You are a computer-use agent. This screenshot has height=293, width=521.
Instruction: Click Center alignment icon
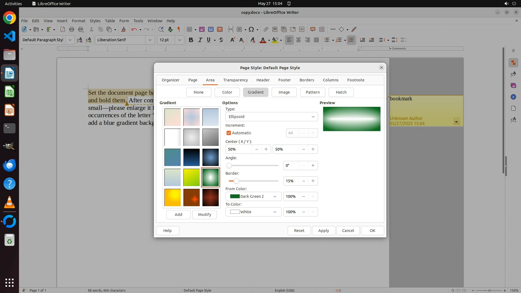(x=298, y=40)
